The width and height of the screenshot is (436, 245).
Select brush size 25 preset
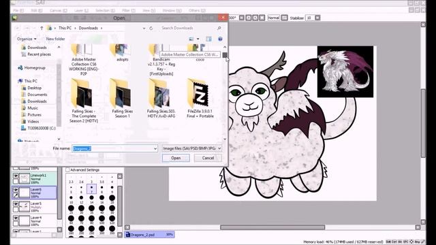point(71,209)
